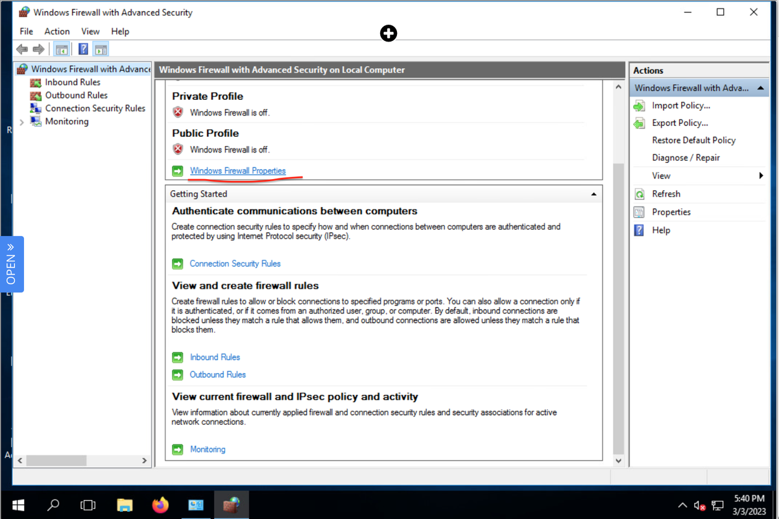Select Inbound Rules in the console tree
This screenshot has height=519, width=779.
pyautogui.click(x=72, y=82)
